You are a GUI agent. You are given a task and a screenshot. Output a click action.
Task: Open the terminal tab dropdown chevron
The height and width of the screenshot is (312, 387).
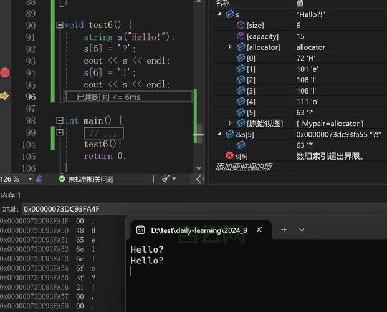click(302, 230)
